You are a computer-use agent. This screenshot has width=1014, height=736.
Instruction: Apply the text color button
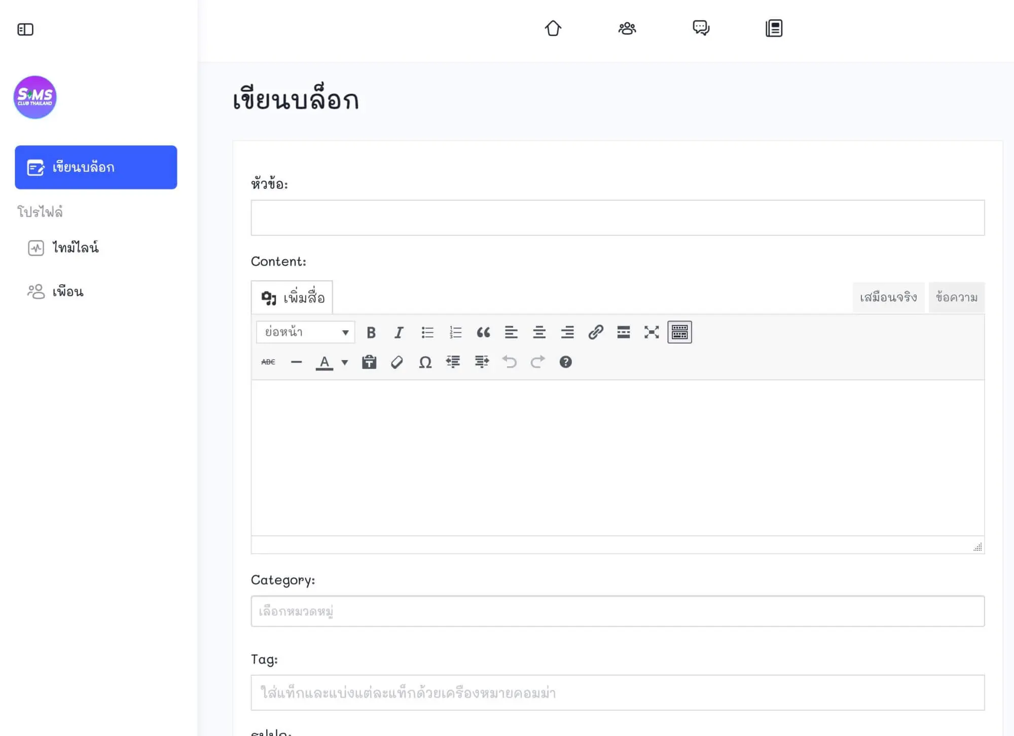click(x=324, y=362)
